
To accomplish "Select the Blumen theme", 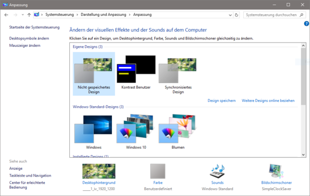I will click(x=178, y=132).
